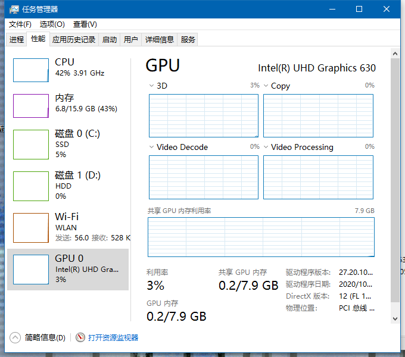This screenshot has height=357, width=405.
Task: Click the scrollbar down arrow
Action: (395, 318)
